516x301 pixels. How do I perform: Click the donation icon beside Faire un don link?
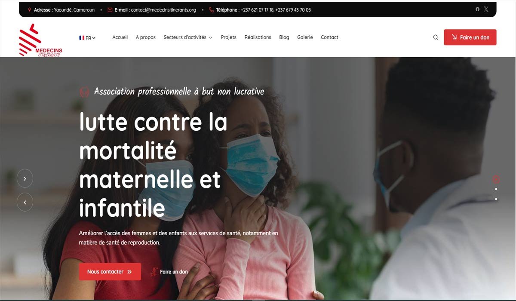click(x=154, y=272)
